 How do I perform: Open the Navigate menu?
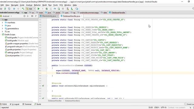pyautogui.click(x=15, y=5)
